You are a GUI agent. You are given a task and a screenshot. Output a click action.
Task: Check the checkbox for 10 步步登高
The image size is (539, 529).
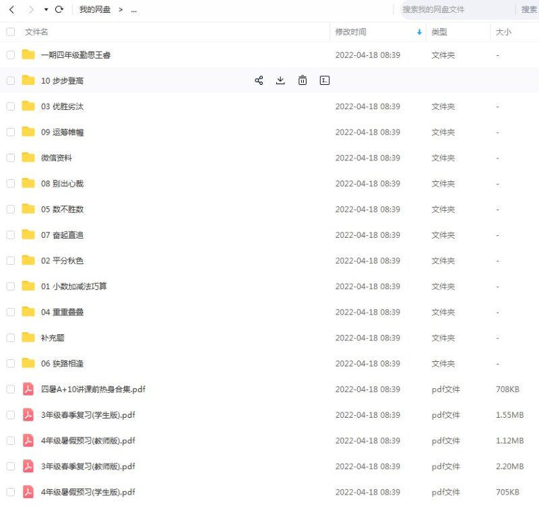10,80
